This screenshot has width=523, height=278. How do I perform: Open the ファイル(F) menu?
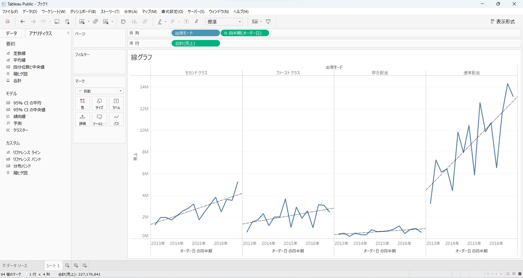(10, 12)
